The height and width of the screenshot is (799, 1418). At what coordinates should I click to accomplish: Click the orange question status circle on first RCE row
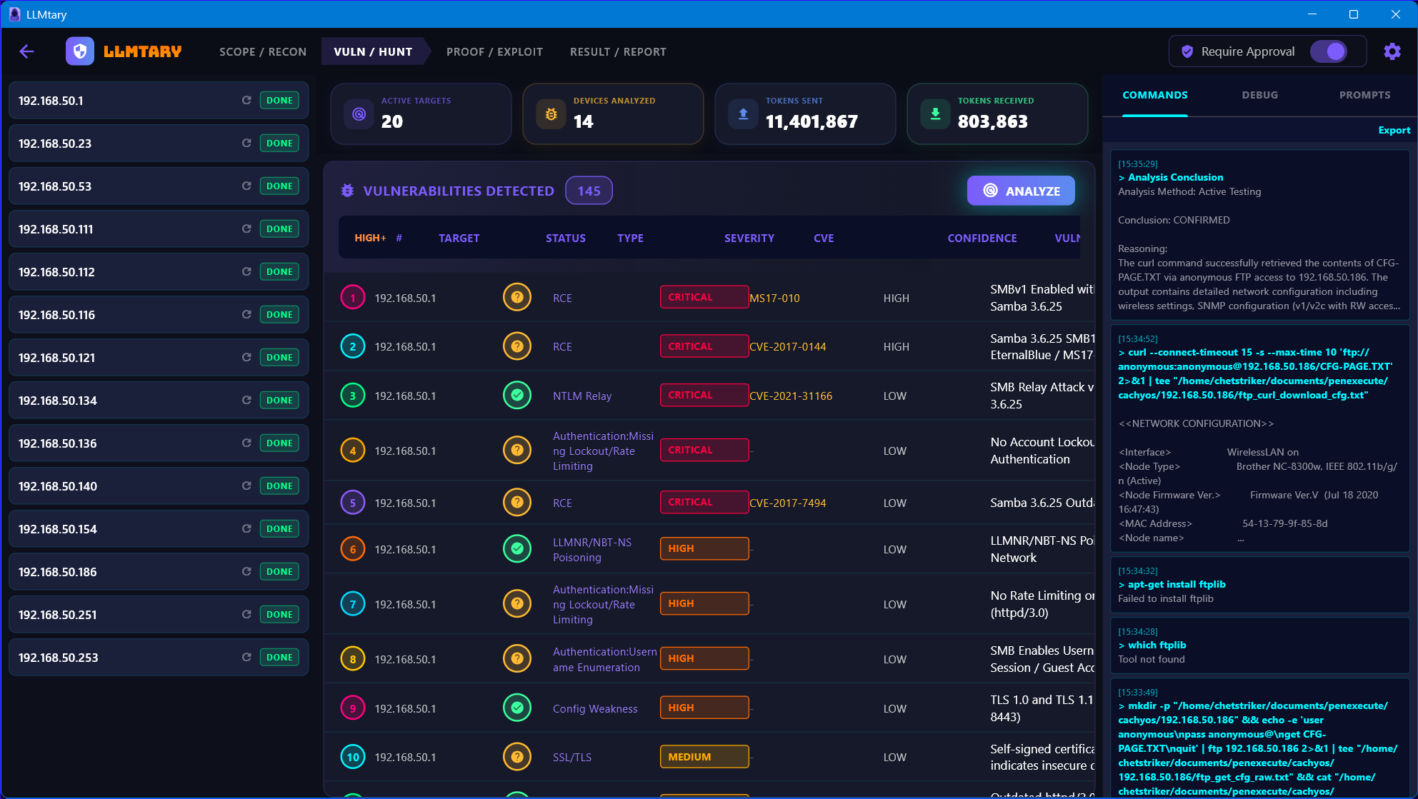[517, 297]
